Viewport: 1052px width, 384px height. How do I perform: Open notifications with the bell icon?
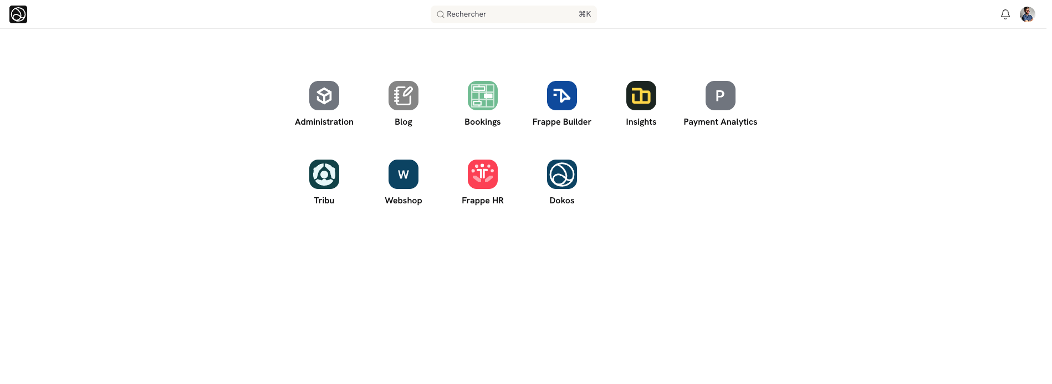tap(1005, 14)
